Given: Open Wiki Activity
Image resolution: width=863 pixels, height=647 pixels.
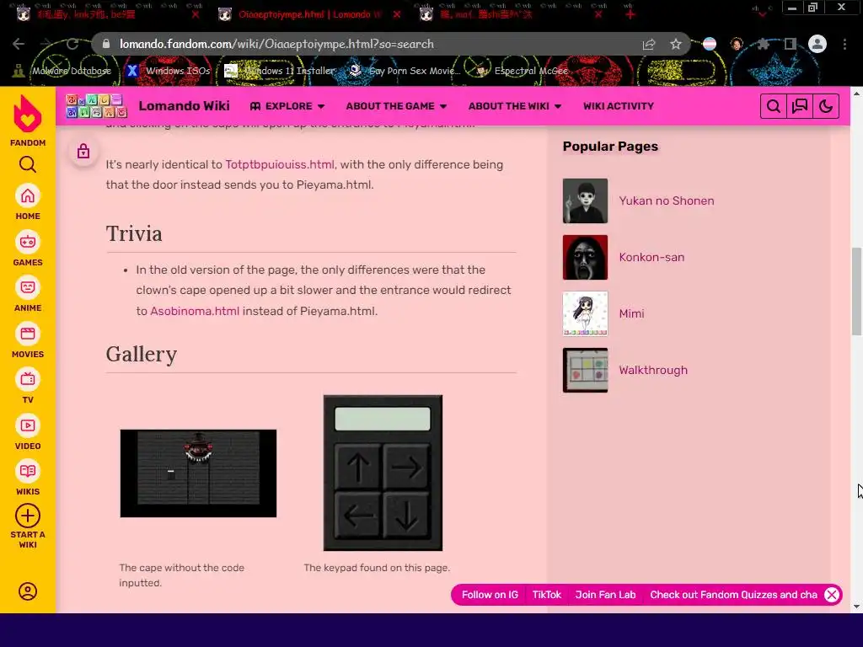Looking at the screenshot, I should click(619, 106).
